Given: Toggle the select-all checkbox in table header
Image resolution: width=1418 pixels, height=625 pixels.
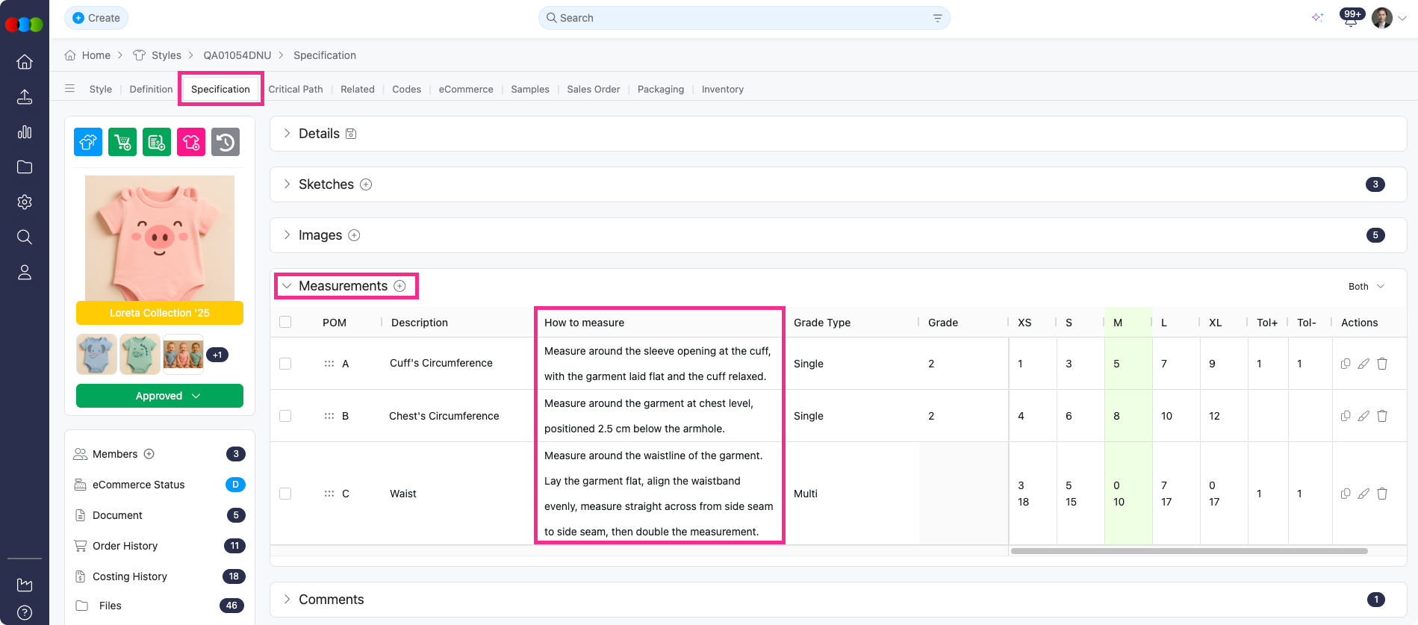Looking at the screenshot, I should (285, 323).
